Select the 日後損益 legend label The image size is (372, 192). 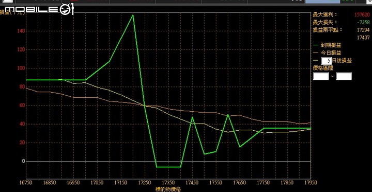[342, 61]
